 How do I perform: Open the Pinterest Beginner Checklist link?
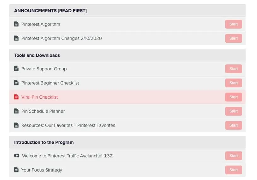point(50,83)
